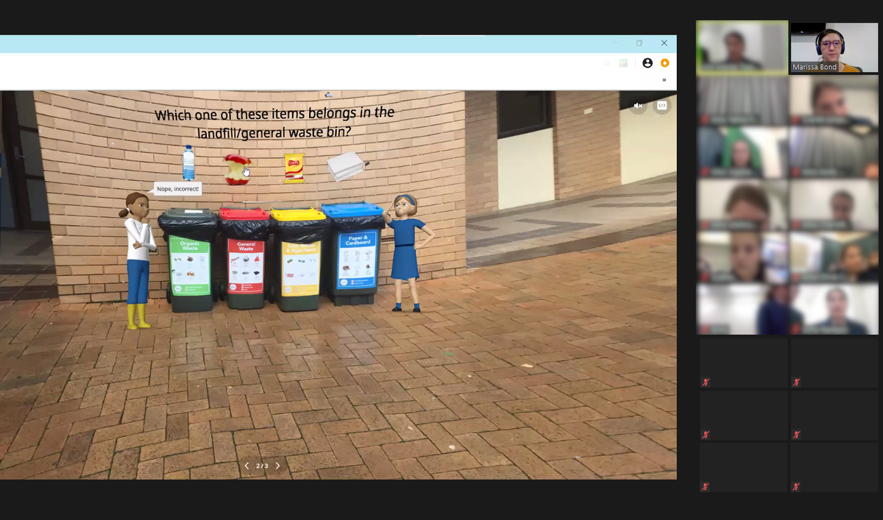Click the green extension icon near the address bar

[x=622, y=64]
